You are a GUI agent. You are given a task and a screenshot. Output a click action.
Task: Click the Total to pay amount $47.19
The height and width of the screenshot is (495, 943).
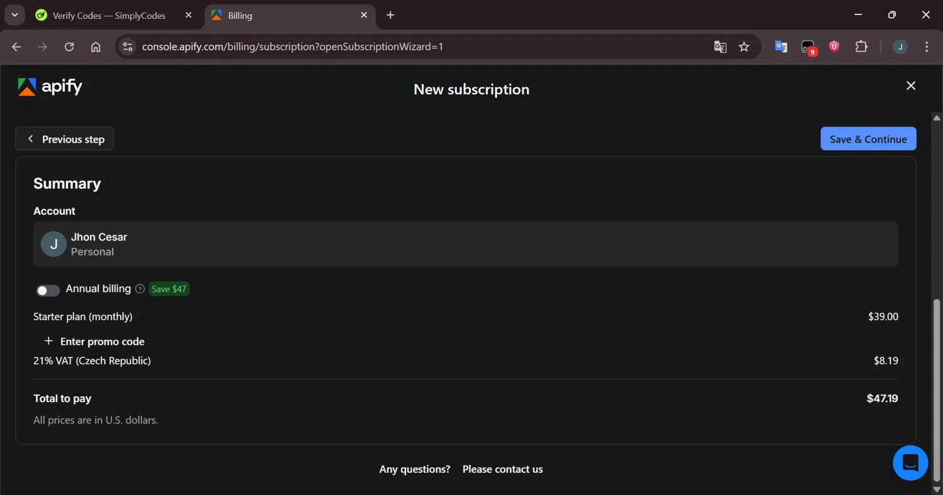(x=882, y=398)
